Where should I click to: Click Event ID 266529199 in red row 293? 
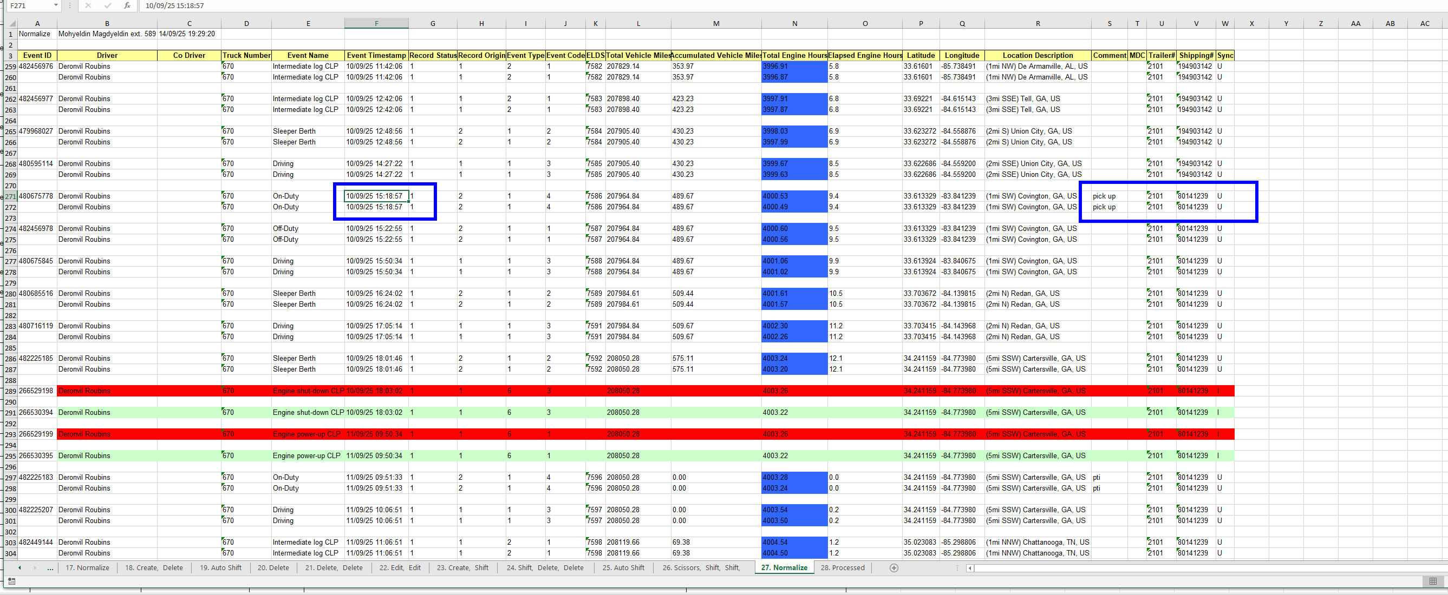coord(37,434)
